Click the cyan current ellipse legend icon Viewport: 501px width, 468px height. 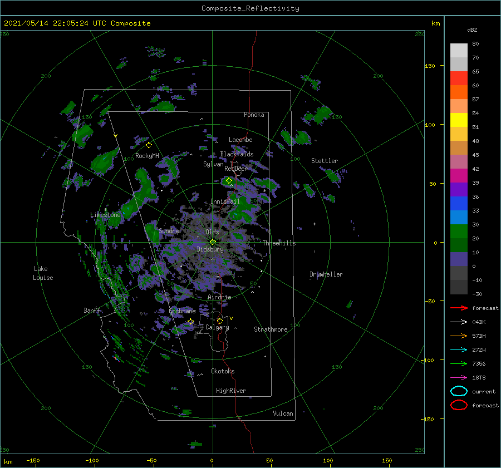tap(459, 391)
